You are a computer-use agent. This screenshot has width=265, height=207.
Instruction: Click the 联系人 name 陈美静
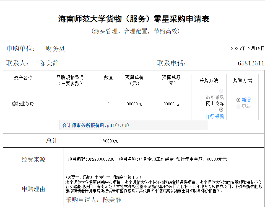49,63
